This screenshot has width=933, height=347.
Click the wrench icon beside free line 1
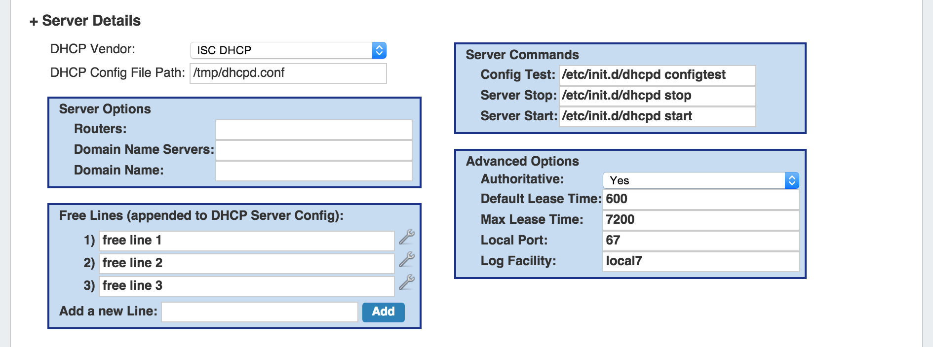[406, 237]
